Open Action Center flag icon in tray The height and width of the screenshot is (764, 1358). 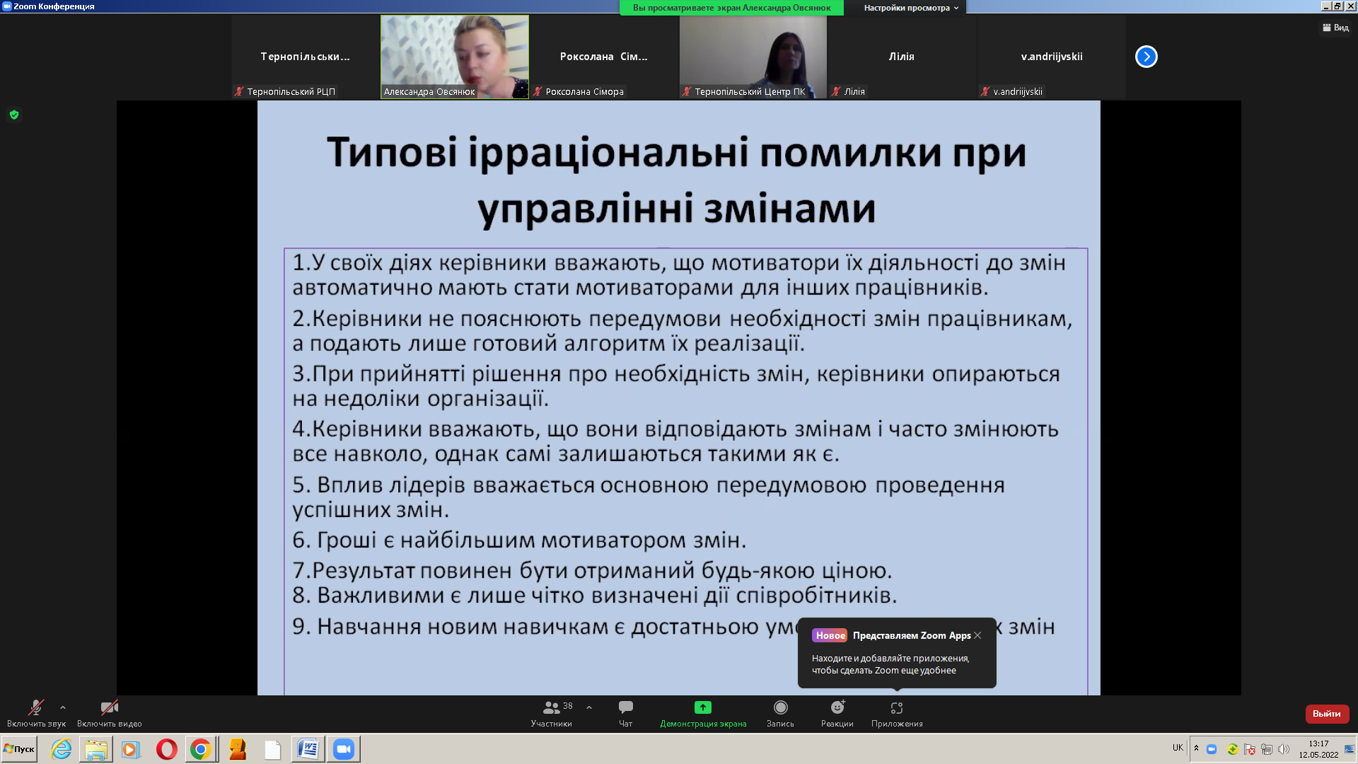click(x=1250, y=749)
